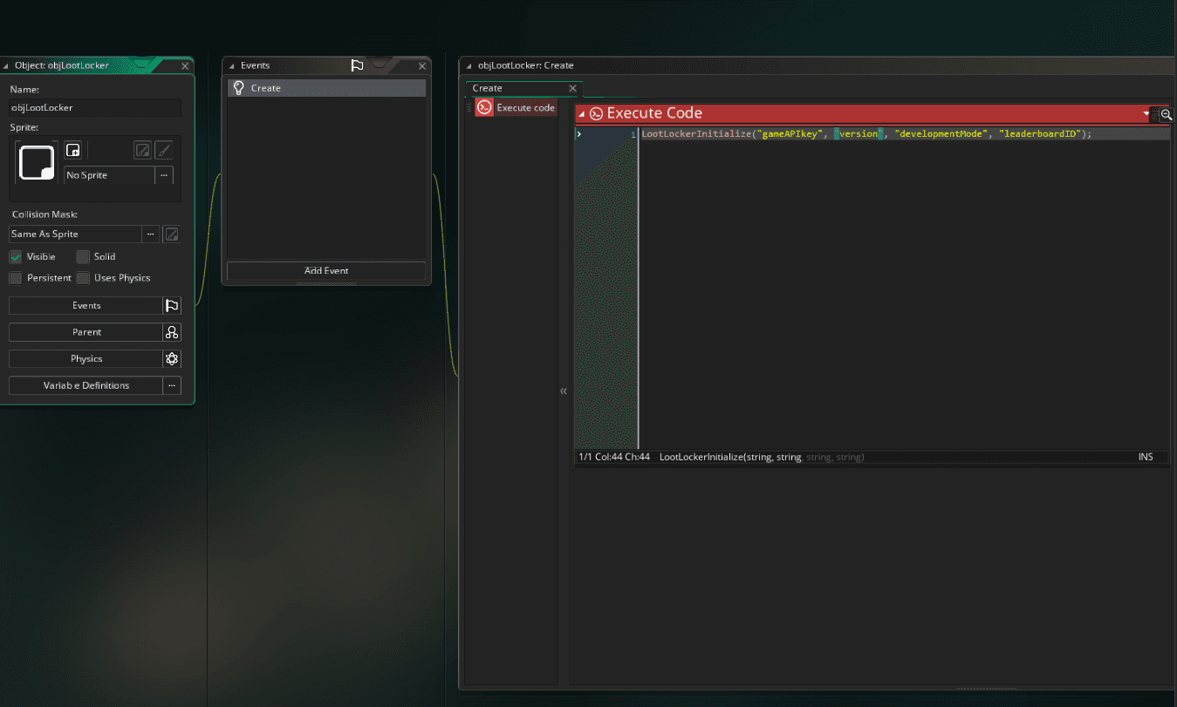The width and height of the screenshot is (1177, 707).
Task: Tick the Uses Physics checkbox
Action: [x=83, y=278]
